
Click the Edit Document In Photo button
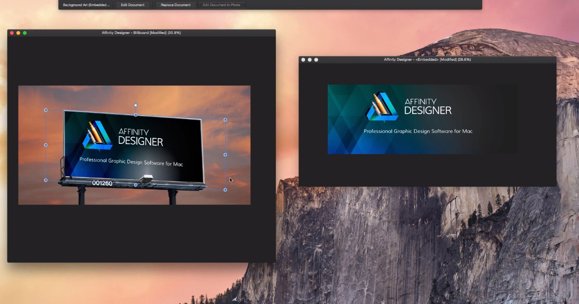tap(221, 5)
